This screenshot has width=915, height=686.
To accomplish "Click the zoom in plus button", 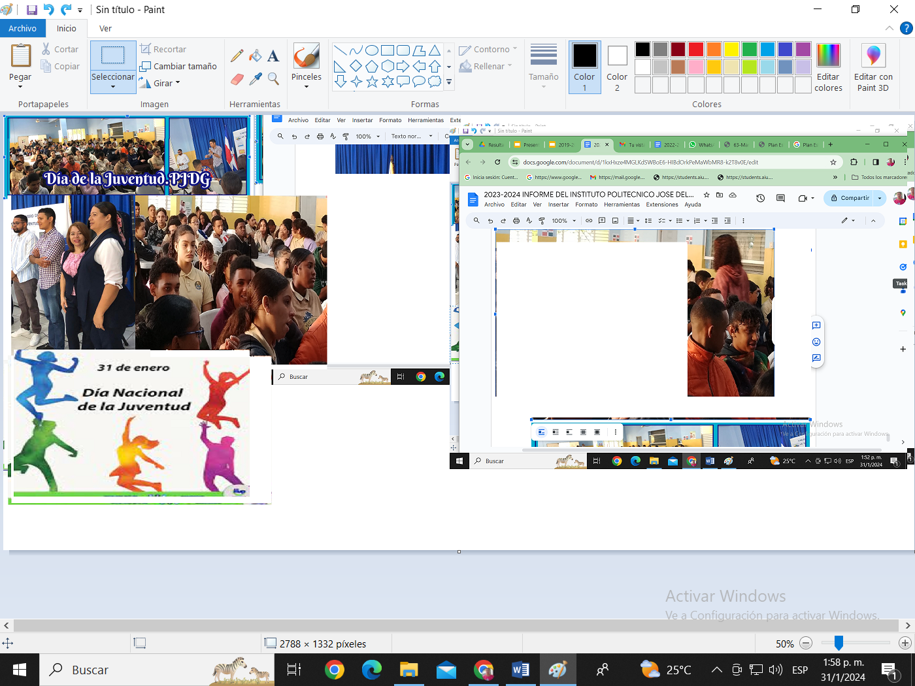I will tap(905, 644).
